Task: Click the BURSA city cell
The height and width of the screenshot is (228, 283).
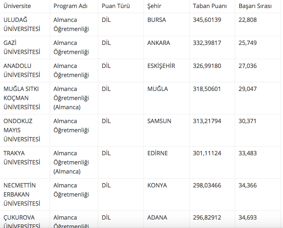Action: (x=157, y=20)
